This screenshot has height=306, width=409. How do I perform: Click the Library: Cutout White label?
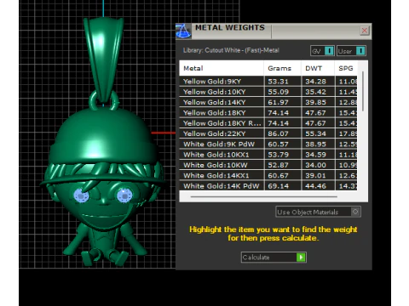pyautogui.click(x=231, y=50)
